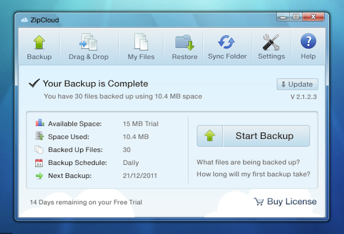Minimize the ZipCloud window

coord(283,17)
